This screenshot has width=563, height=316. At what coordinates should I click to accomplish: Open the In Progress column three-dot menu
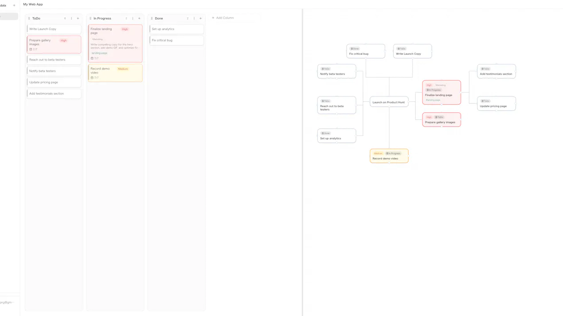tap(133, 19)
